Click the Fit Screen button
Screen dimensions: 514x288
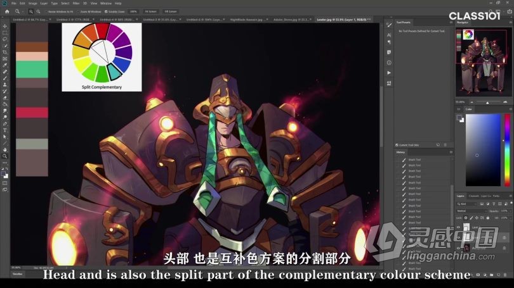point(151,11)
